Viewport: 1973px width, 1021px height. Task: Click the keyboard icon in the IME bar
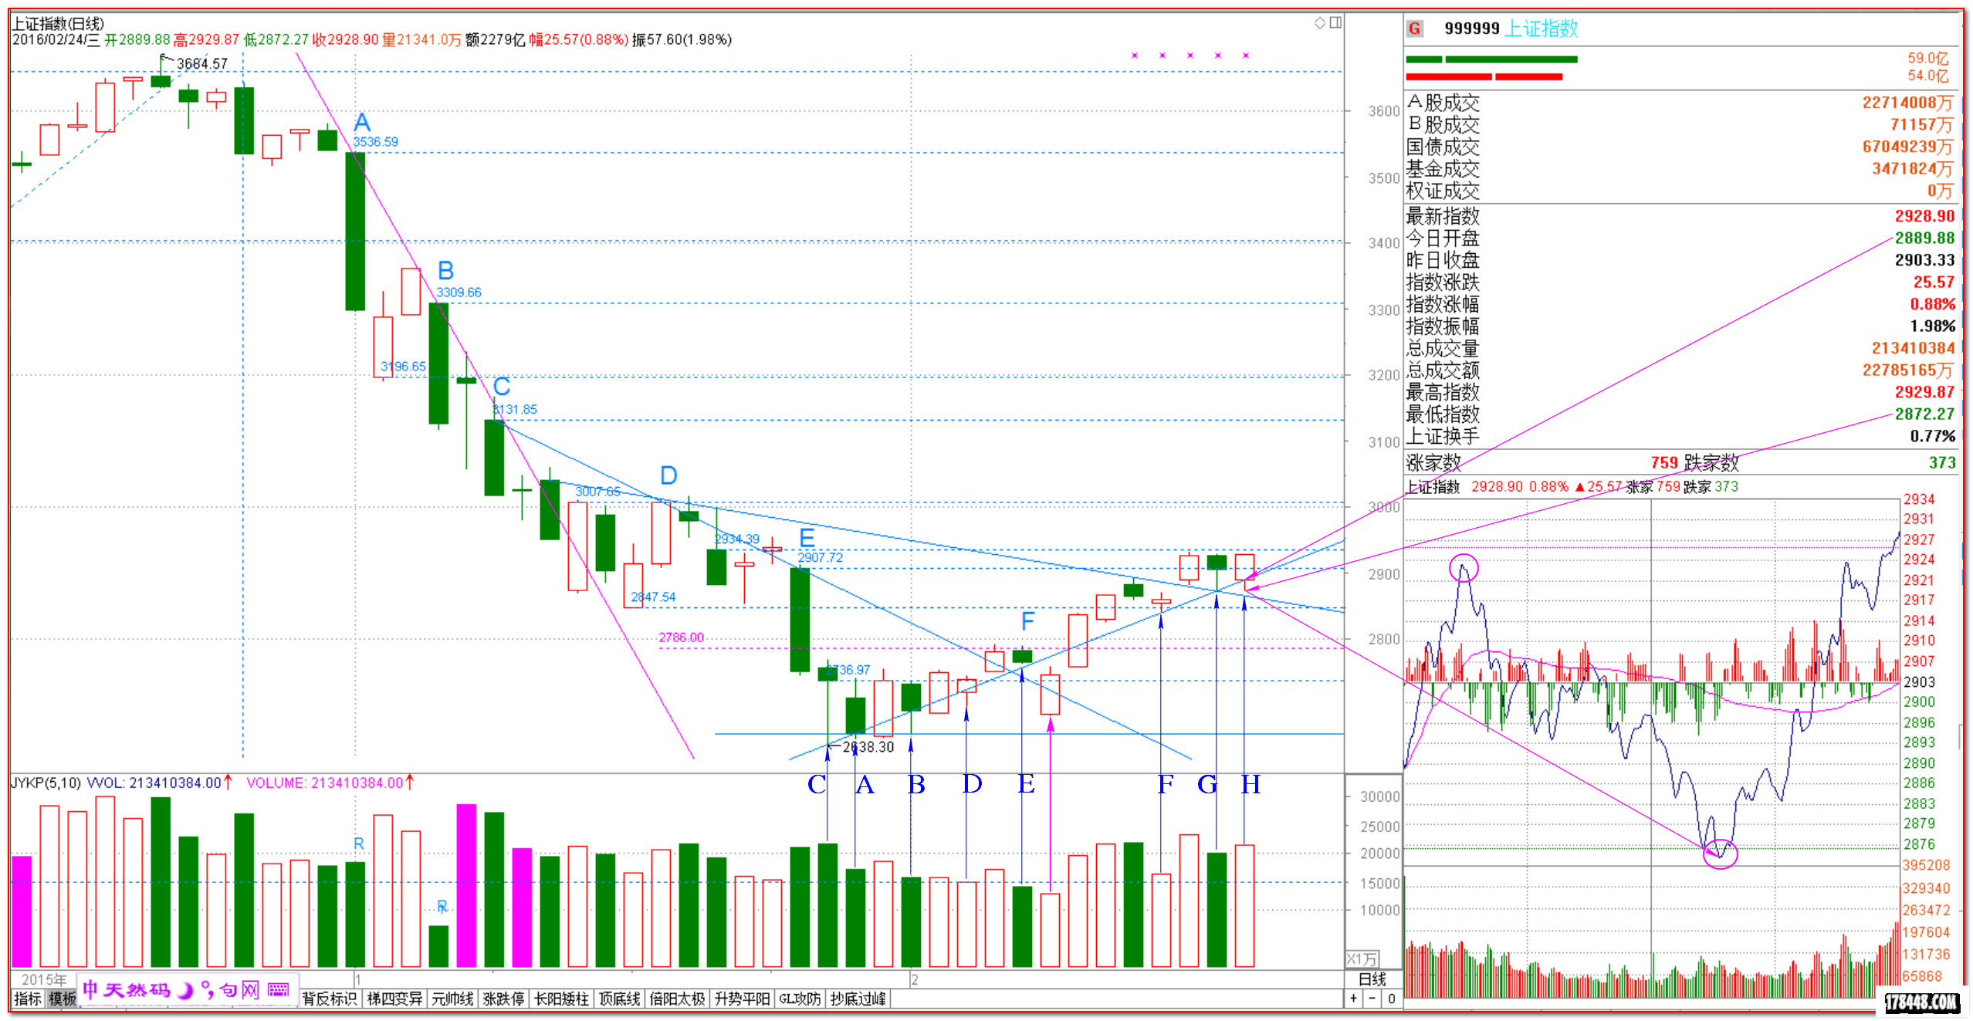click(x=278, y=989)
